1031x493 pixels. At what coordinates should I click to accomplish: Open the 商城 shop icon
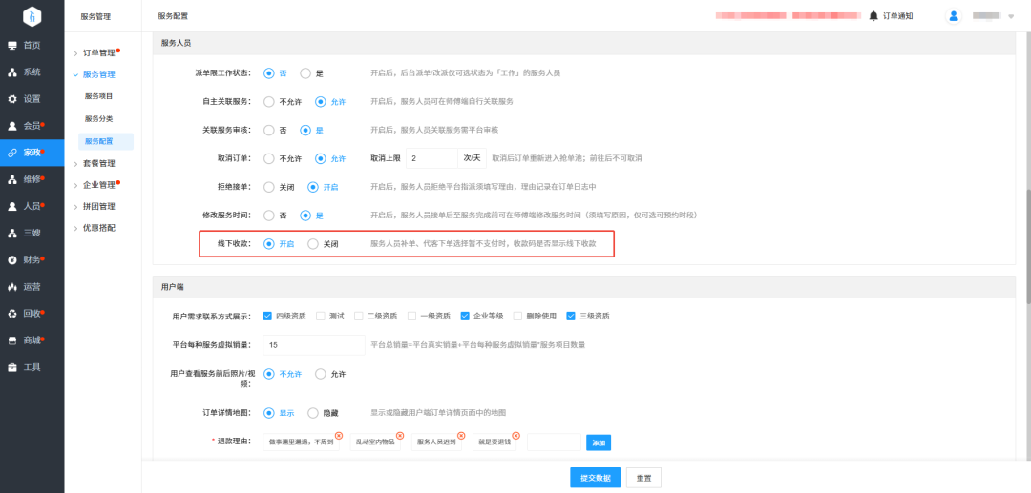pos(12,340)
